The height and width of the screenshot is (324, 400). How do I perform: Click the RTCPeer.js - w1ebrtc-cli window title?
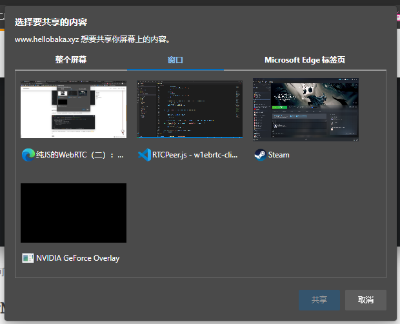(196, 155)
